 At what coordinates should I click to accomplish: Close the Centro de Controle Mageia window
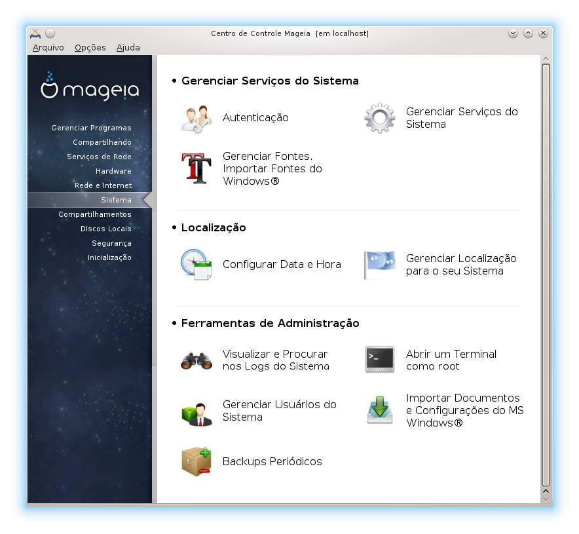[x=543, y=33]
